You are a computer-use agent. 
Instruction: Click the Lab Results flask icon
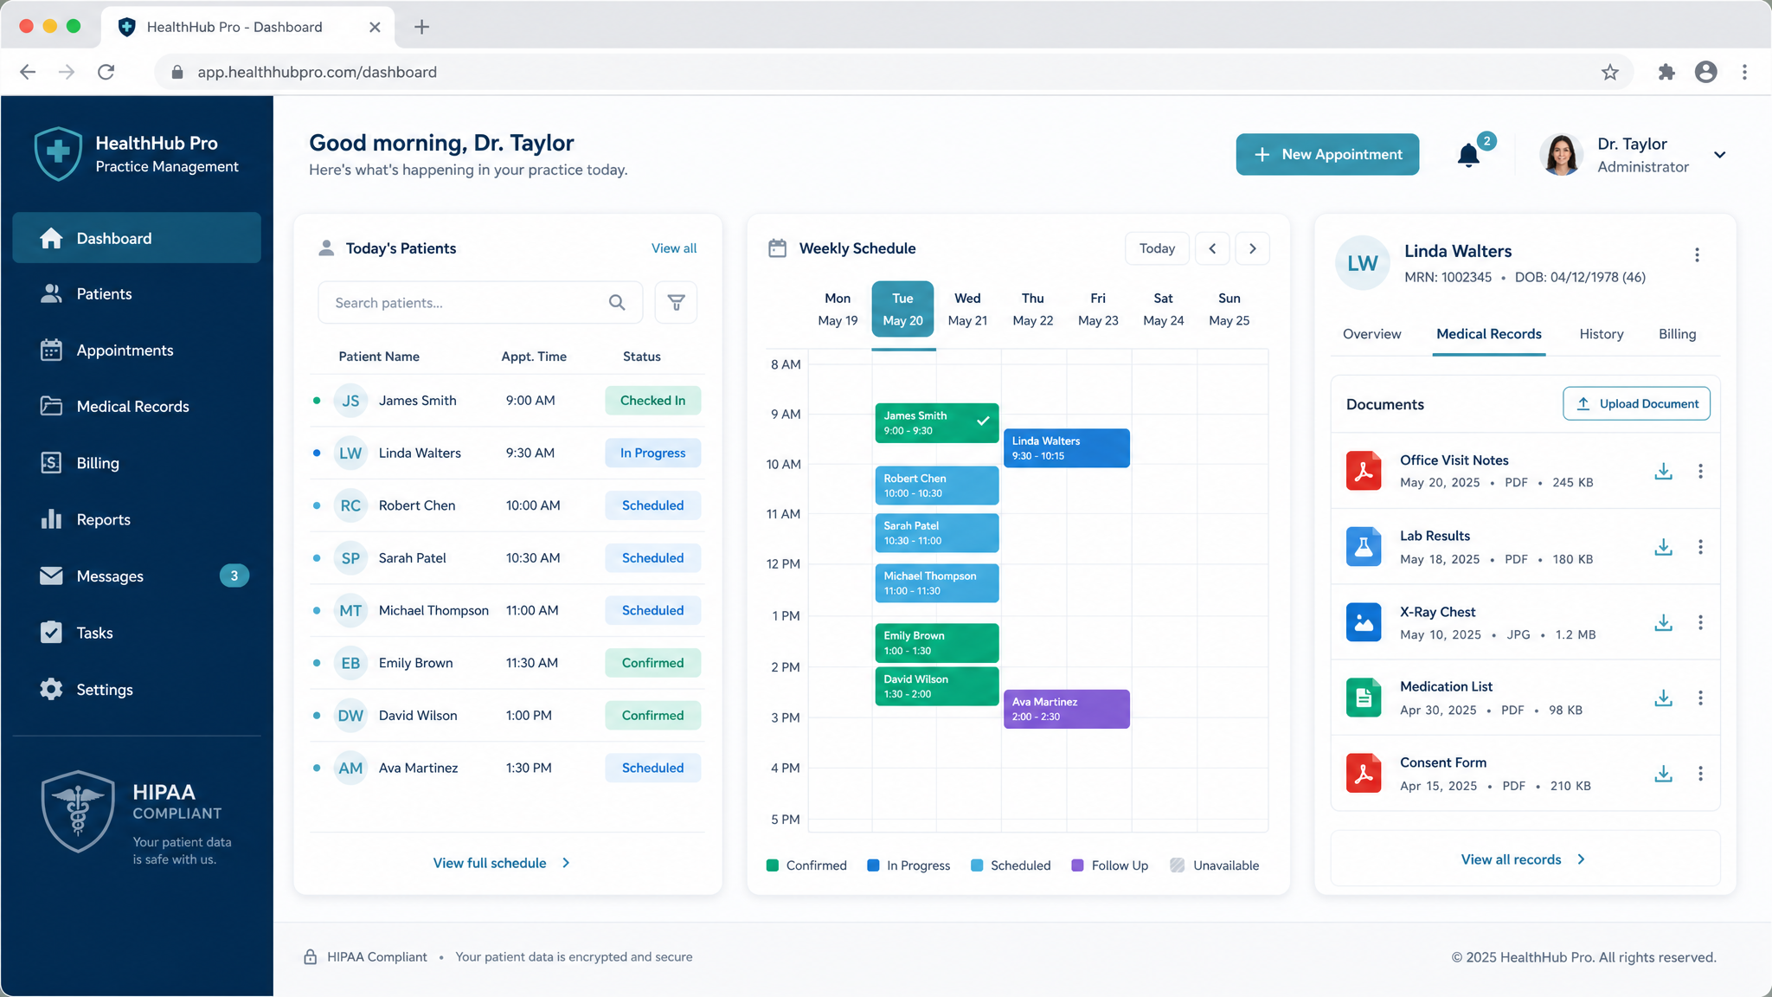pos(1364,547)
